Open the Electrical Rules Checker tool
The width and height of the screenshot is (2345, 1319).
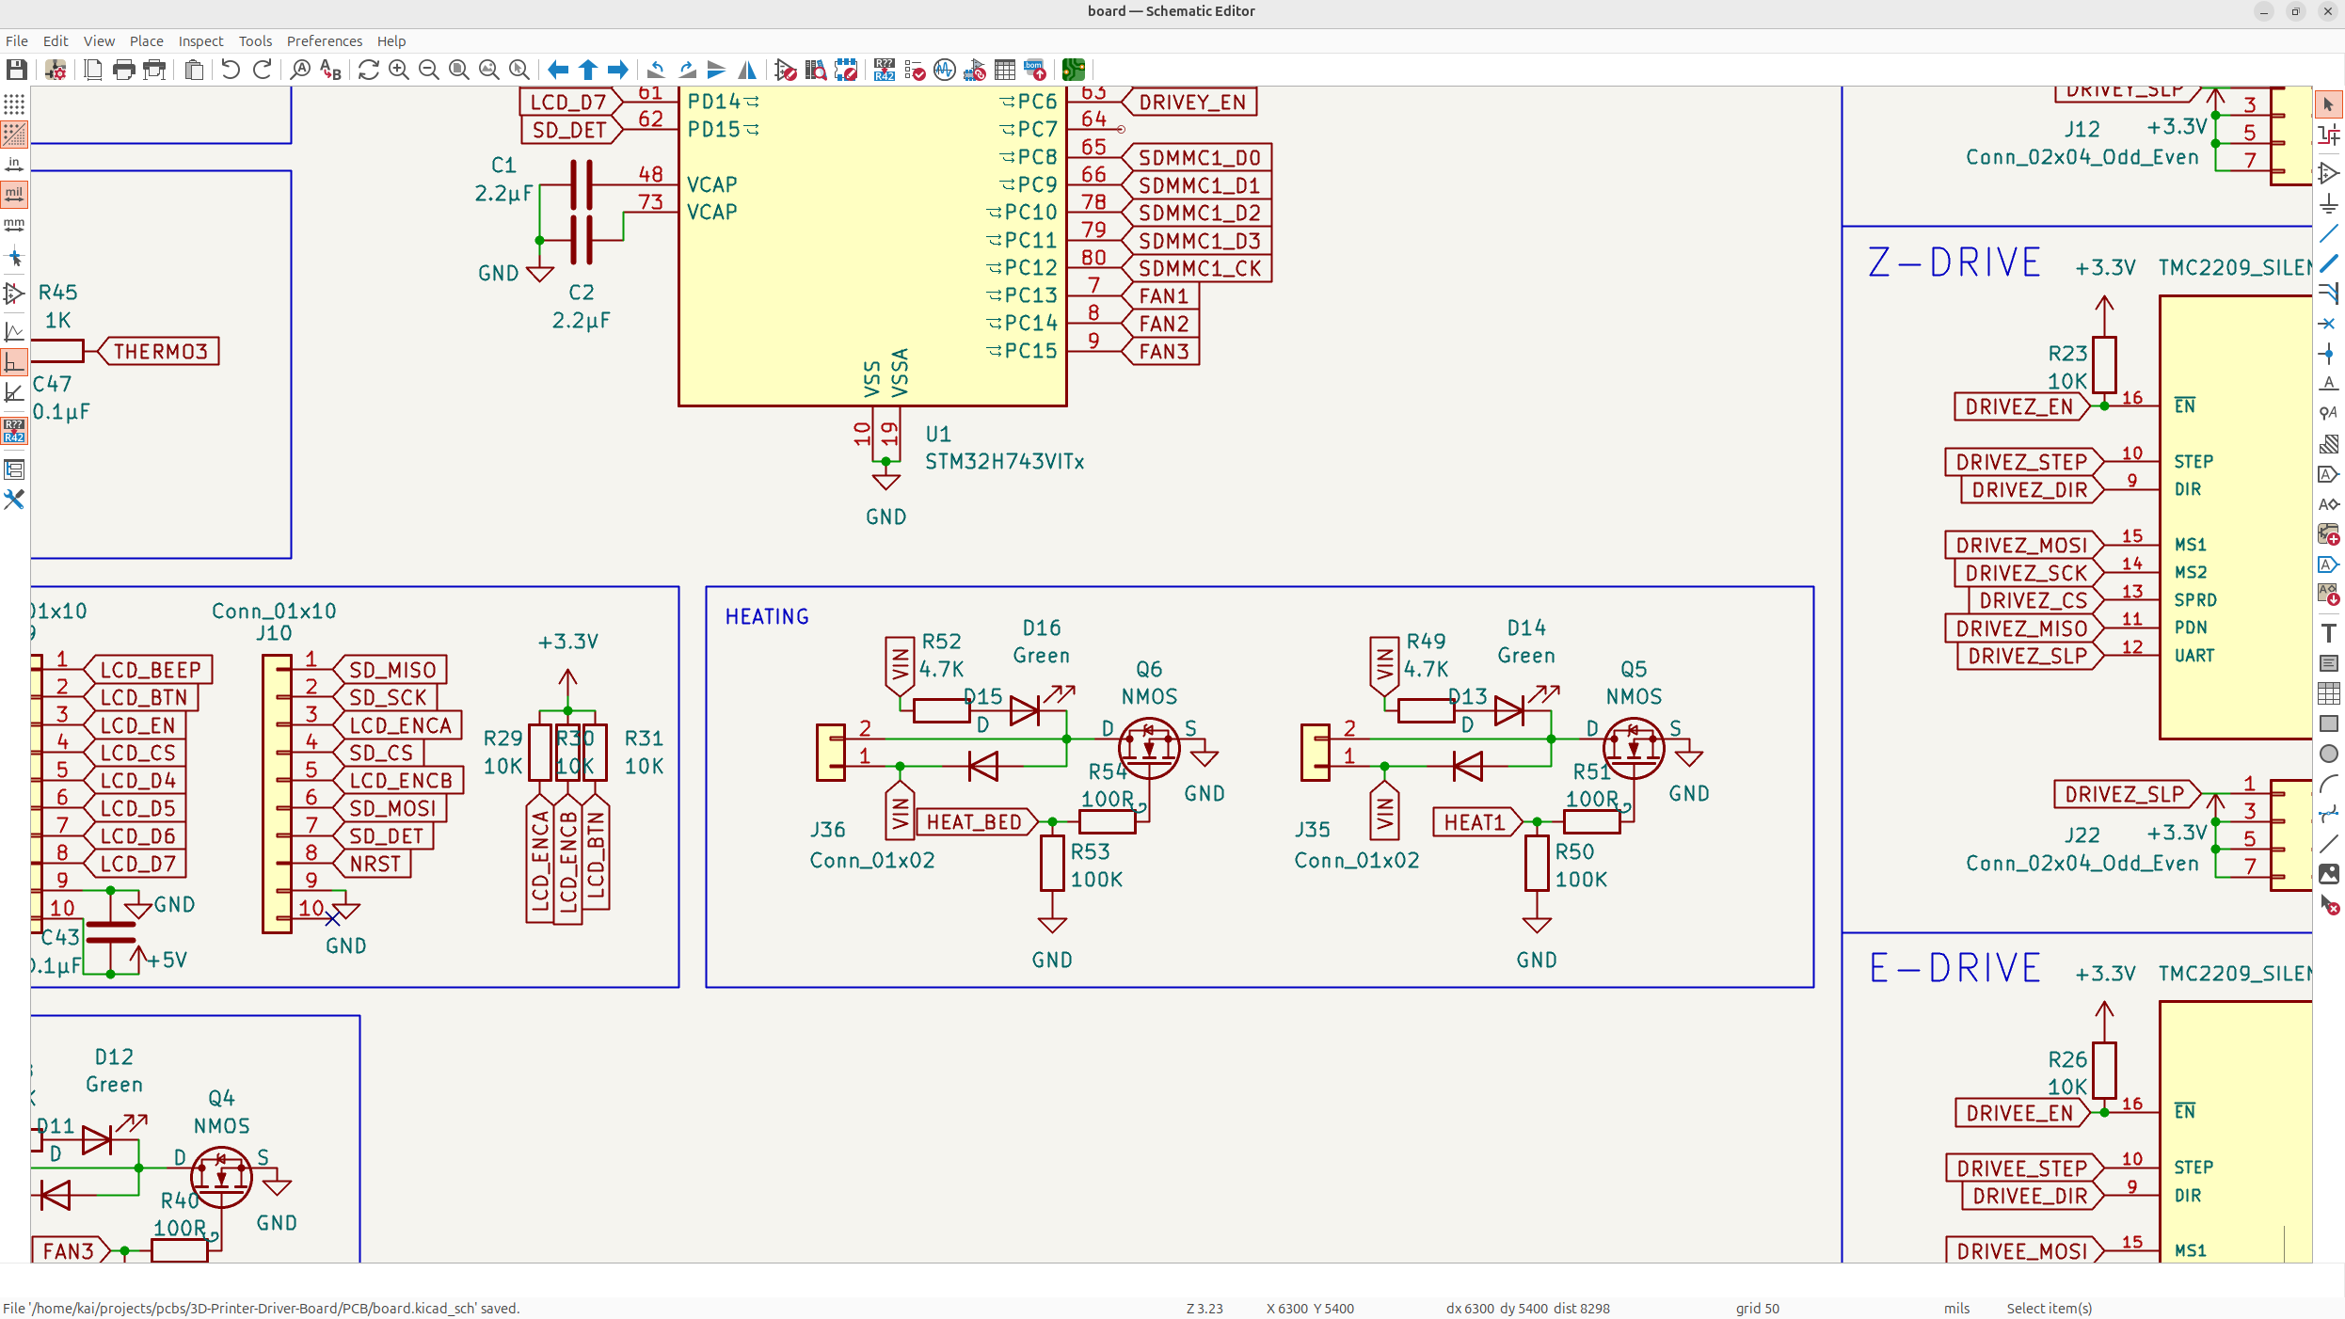click(x=915, y=70)
